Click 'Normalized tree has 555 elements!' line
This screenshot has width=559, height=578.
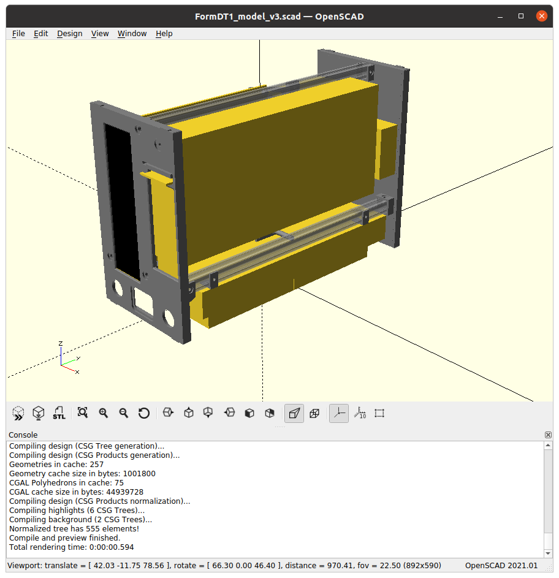[74, 528]
